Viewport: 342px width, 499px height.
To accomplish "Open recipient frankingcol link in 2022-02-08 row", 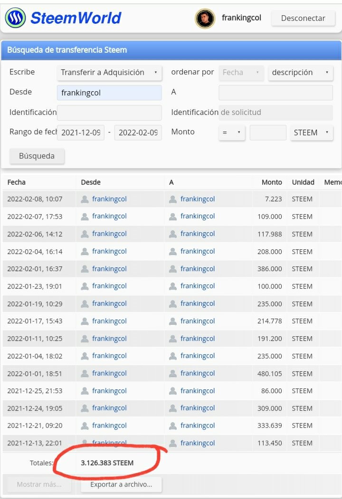I will click(x=198, y=199).
